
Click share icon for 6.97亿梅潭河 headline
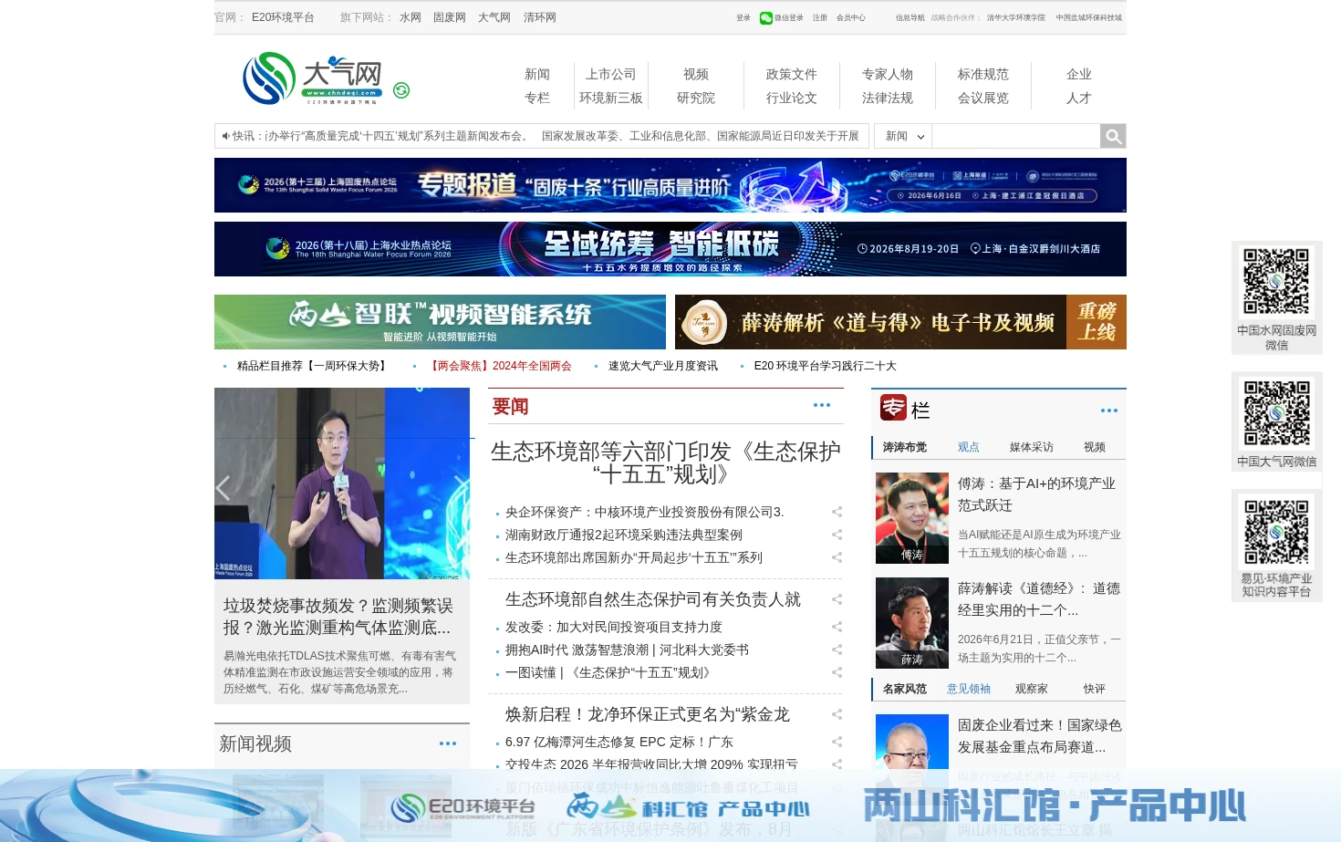(837, 742)
